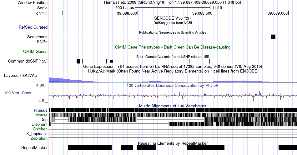
Task: Click the hg19 label beside scale bar
Action: point(218,8)
